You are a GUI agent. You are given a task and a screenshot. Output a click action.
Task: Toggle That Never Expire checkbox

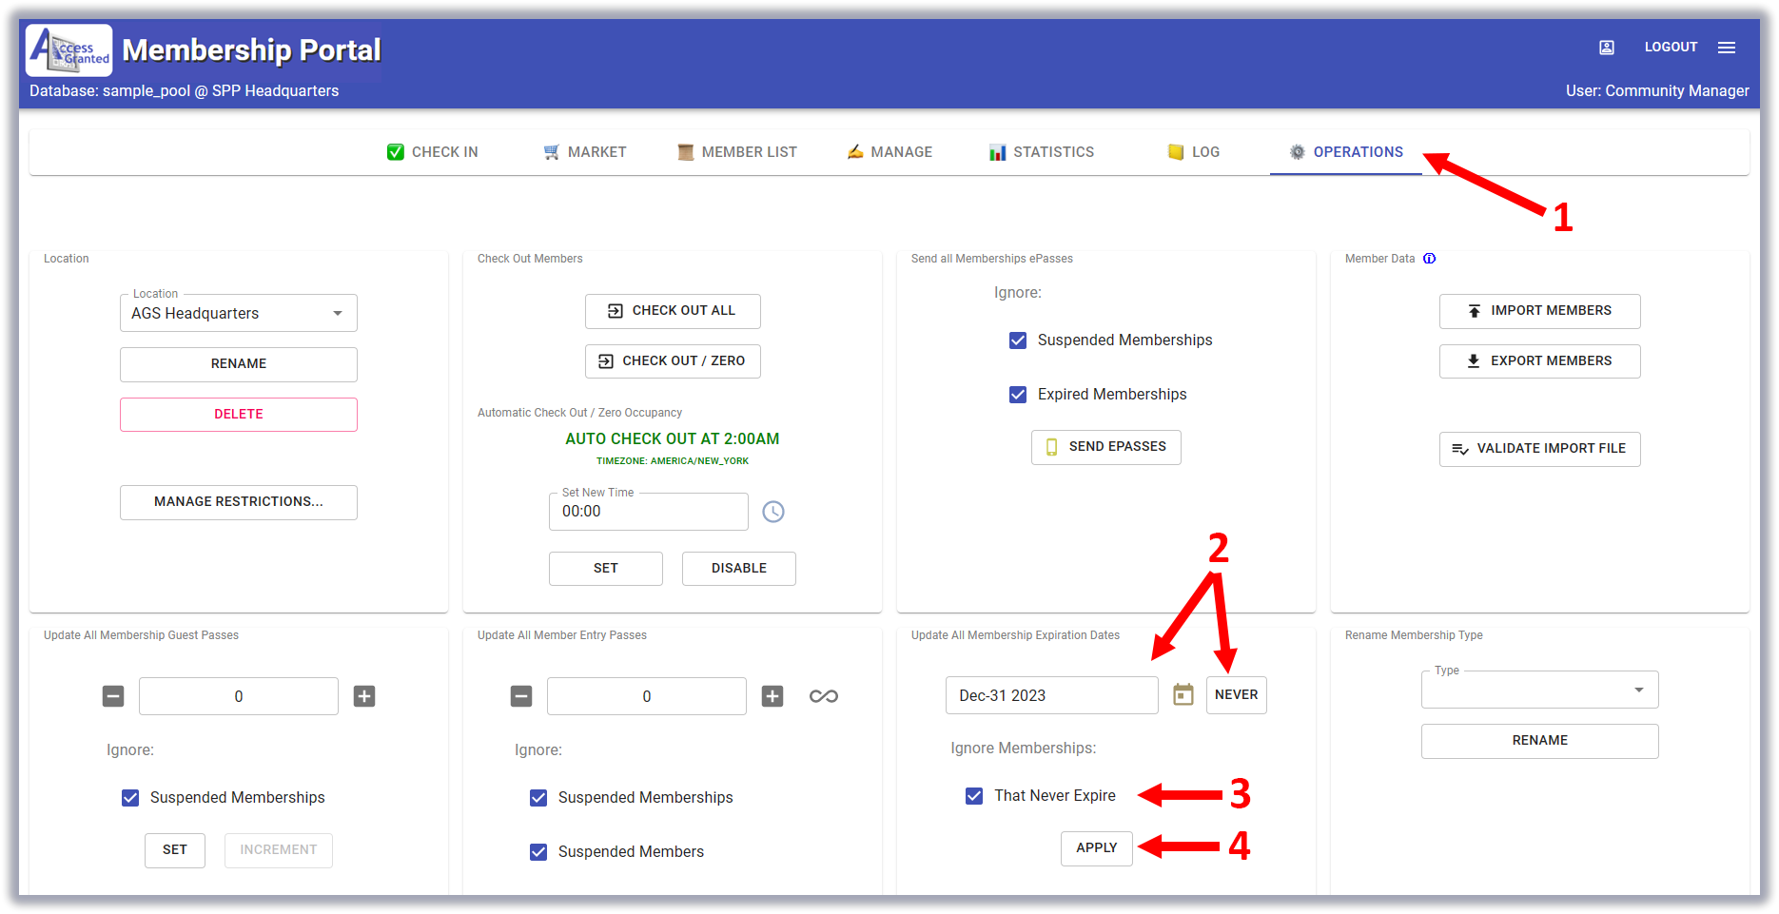974,796
